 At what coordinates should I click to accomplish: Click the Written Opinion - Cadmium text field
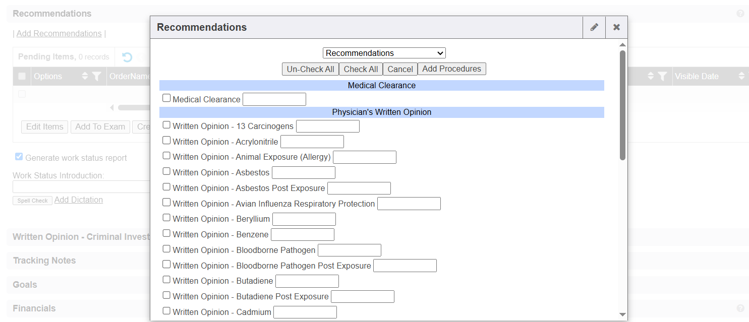305,312
